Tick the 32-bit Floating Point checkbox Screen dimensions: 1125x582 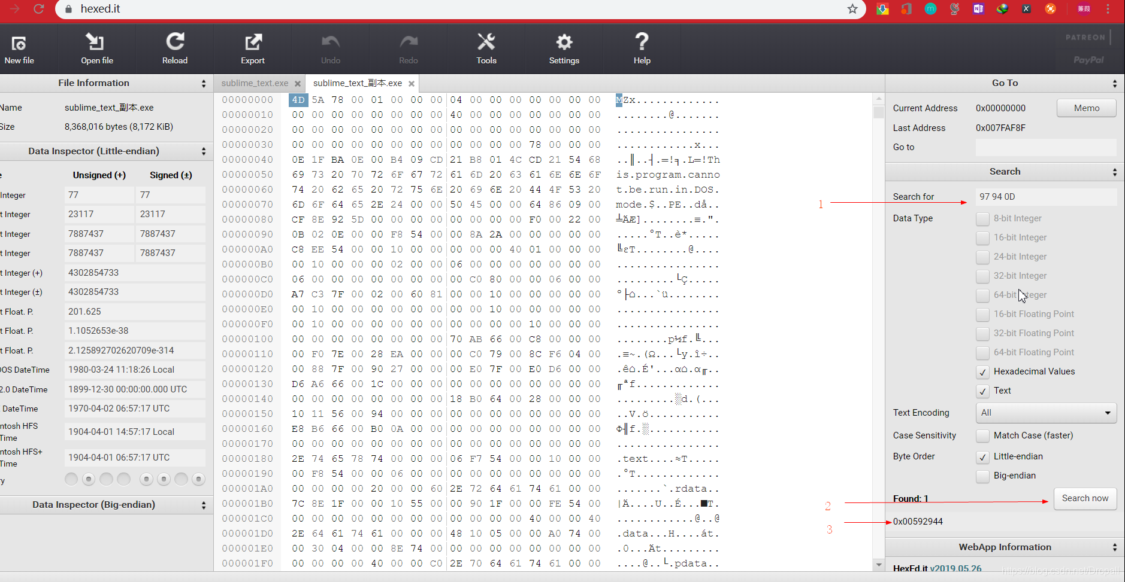pos(982,334)
